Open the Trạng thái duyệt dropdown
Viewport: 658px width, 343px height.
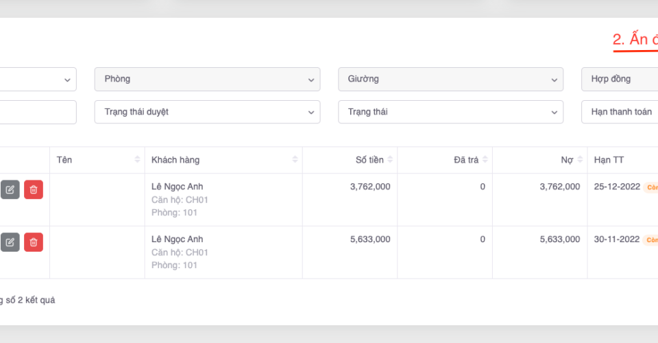click(x=207, y=112)
